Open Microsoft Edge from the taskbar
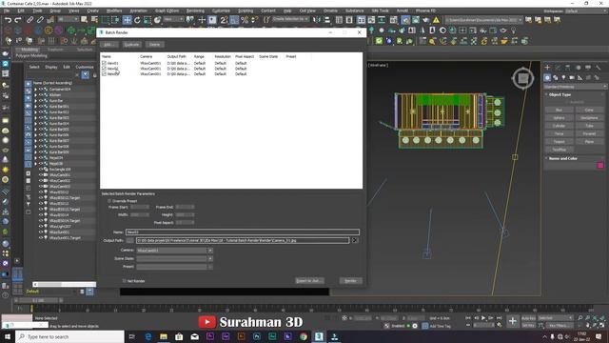 click(x=148, y=336)
